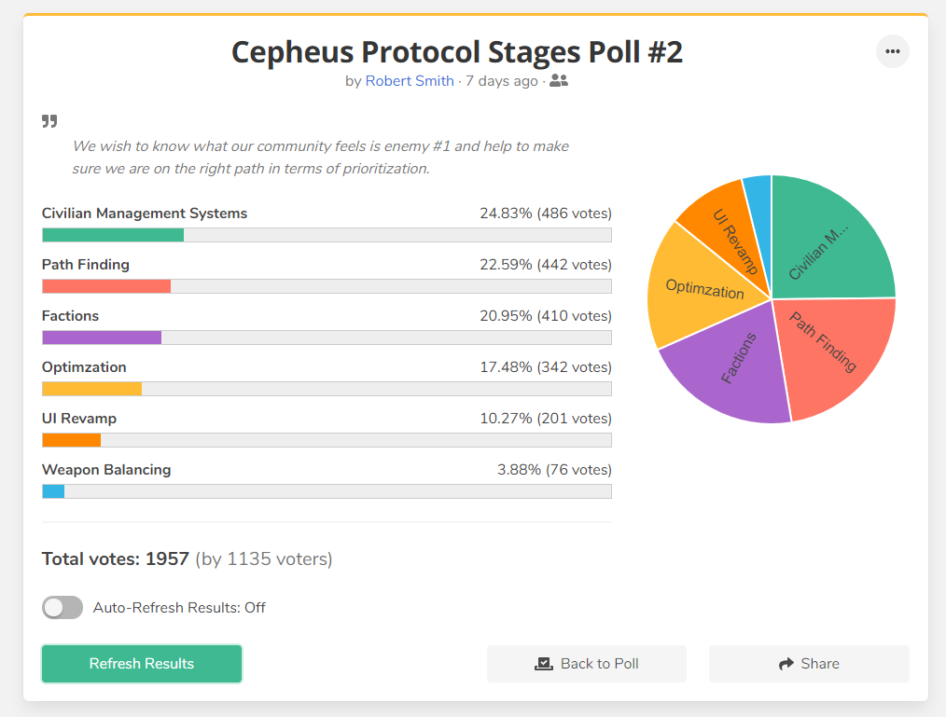Screen dimensions: 946x717
Task: Click the share arrow icon
Action: pyautogui.click(x=786, y=664)
